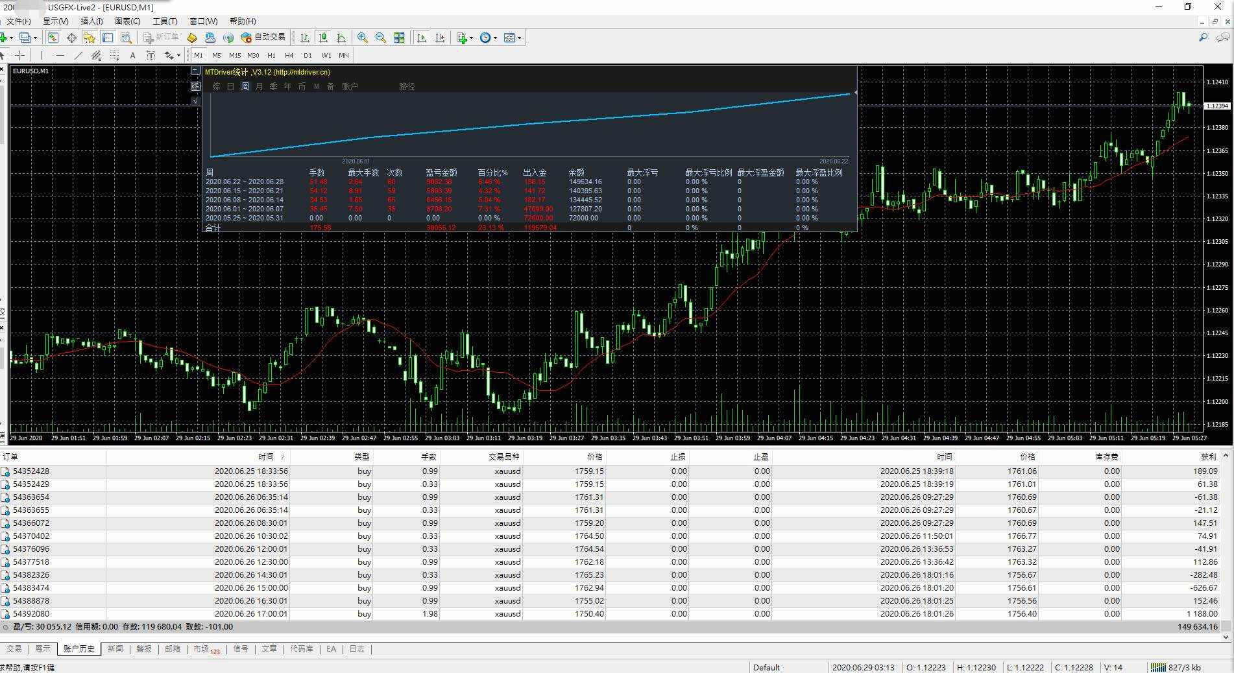Toggle the checkmark box on MTDriver panel
The image size is (1234, 673).
pos(195,100)
